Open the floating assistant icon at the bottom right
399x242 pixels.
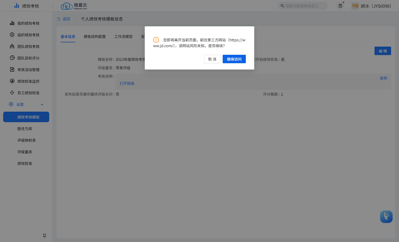coord(386,216)
